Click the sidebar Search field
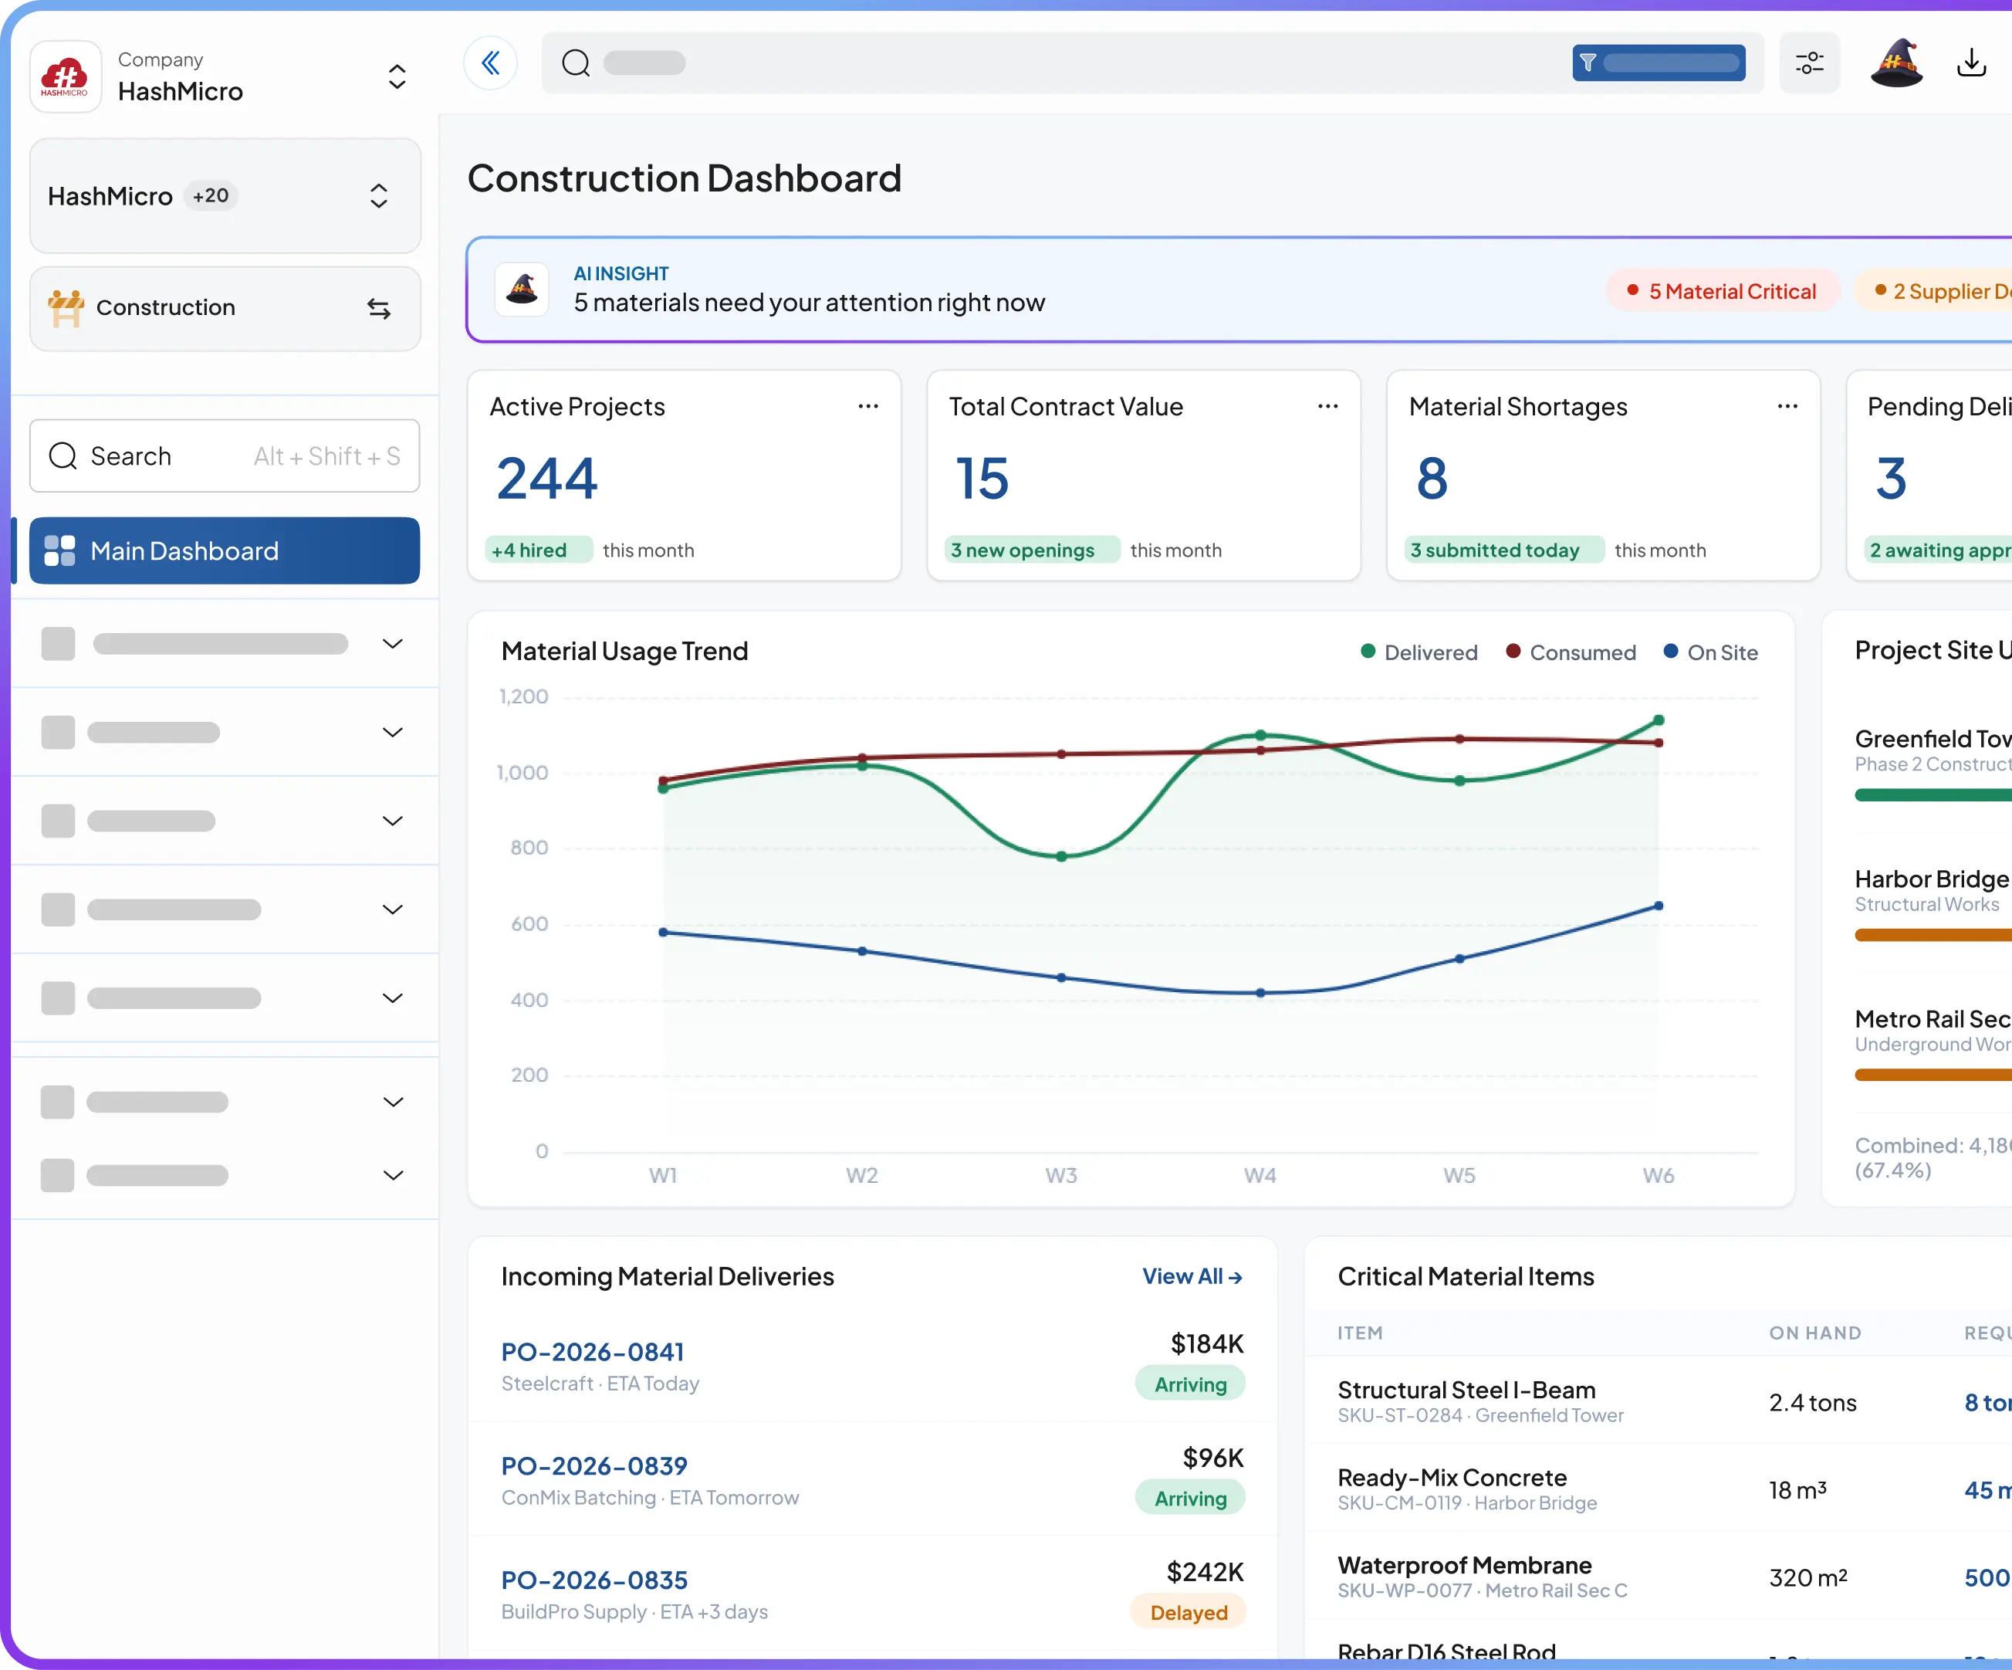2012x1670 pixels. [x=225, y=456]
